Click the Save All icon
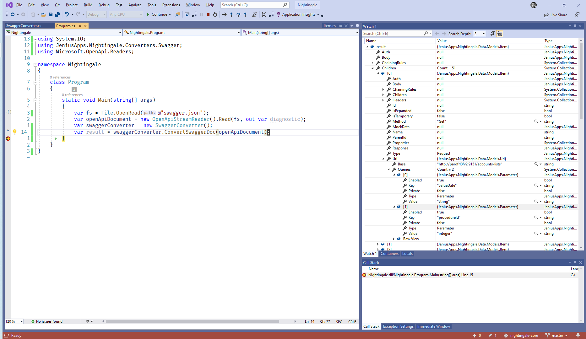 [57, 14]
